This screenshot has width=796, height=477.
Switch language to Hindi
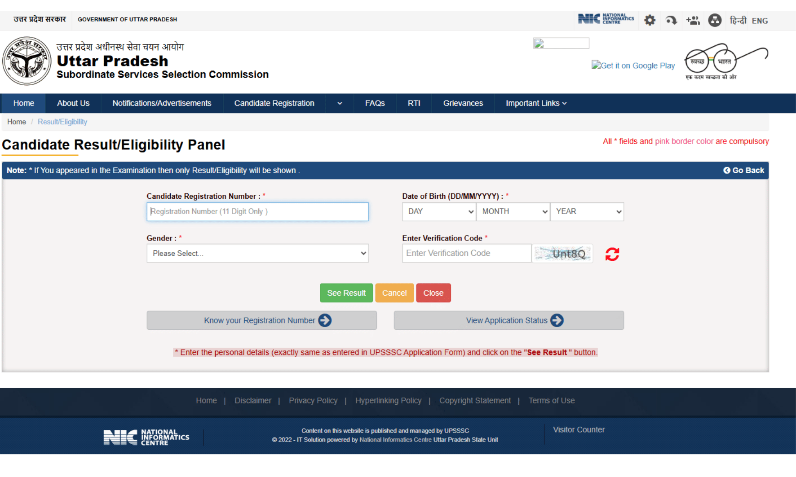coord(738,21)
